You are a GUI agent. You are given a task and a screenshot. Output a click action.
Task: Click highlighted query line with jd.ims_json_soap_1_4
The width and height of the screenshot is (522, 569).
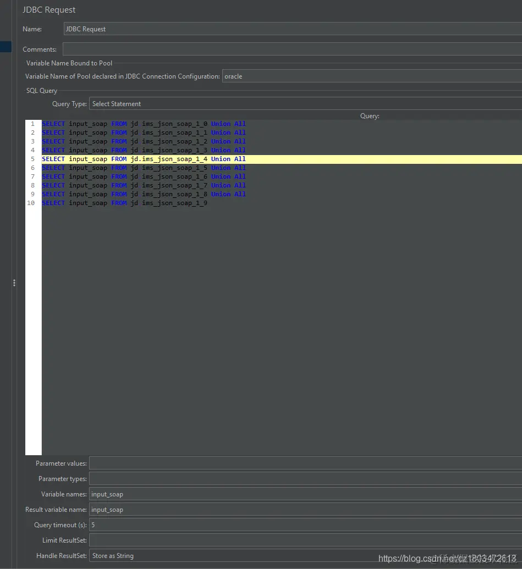coord(282,159)
